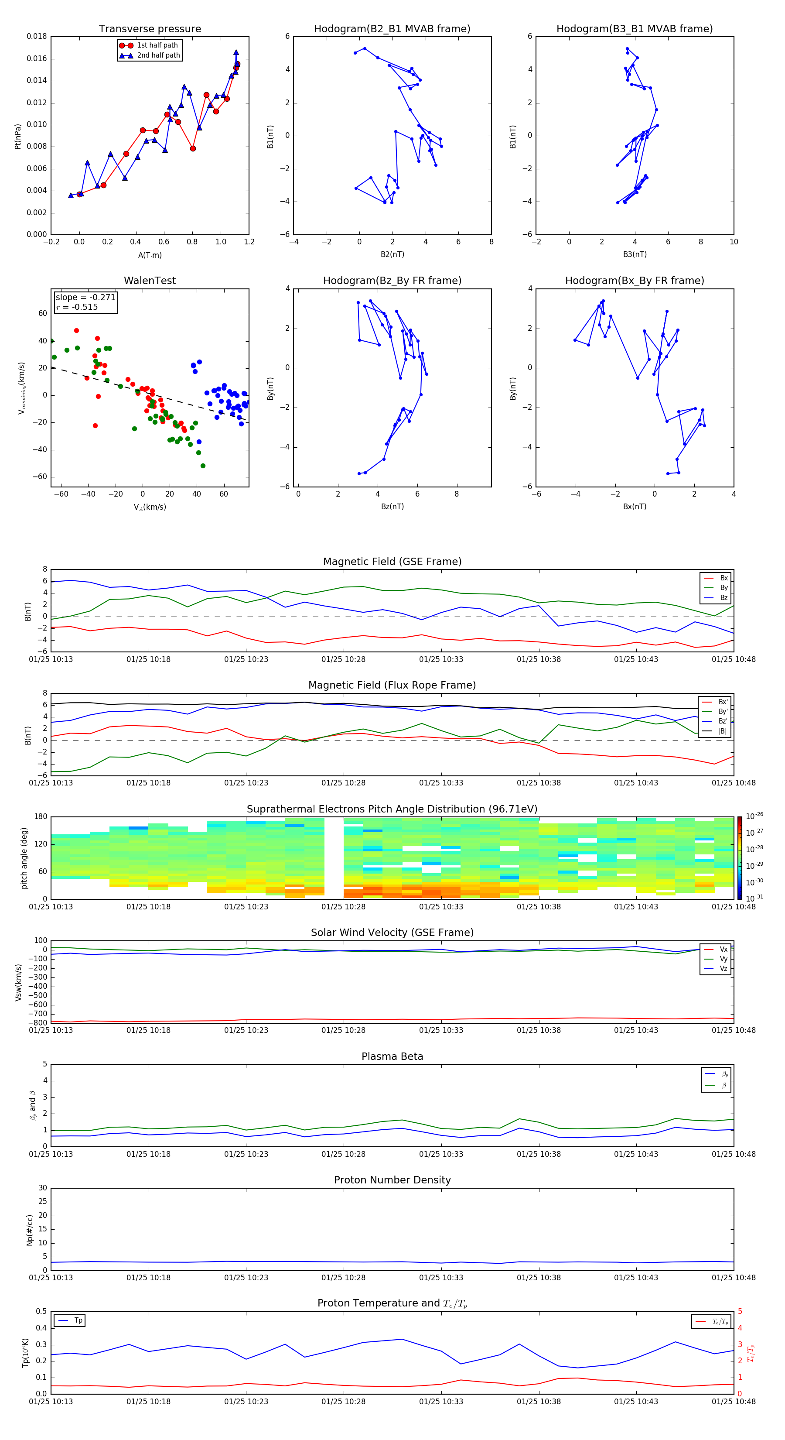Screen dimensions: 785x1440
Task: Click the 'Hodogram(B3_B1 MVAB frame)' title
Action: 635,29
